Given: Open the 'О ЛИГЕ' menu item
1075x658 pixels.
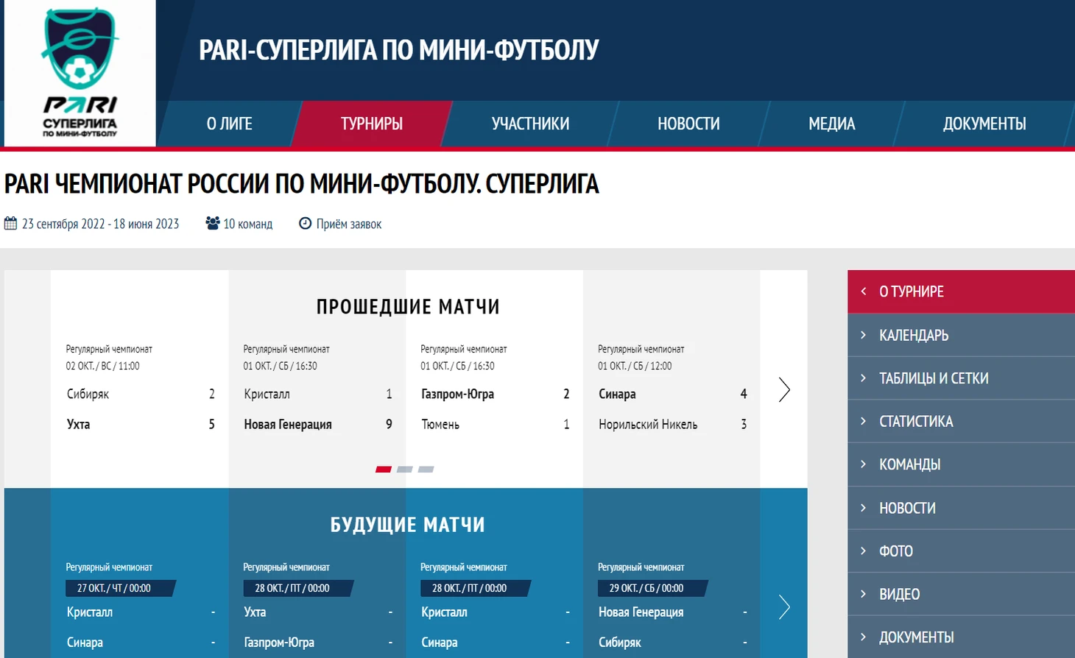Looking at the screenshot, I should [229, 124].
